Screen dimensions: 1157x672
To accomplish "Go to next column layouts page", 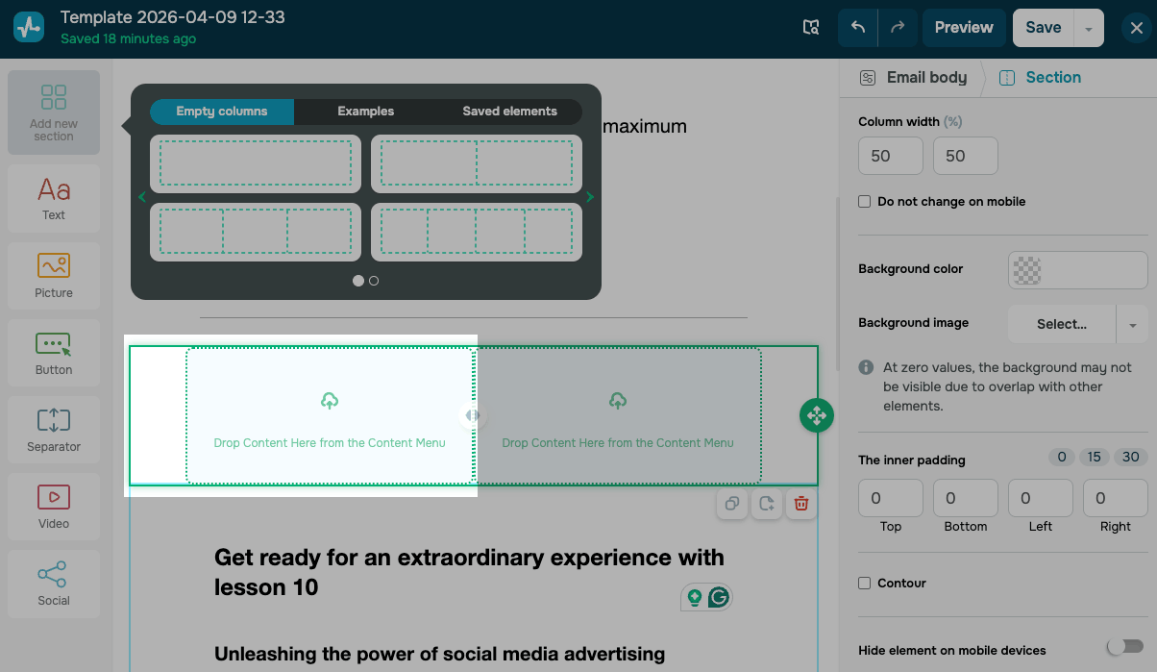I will [x=590, y=198].
